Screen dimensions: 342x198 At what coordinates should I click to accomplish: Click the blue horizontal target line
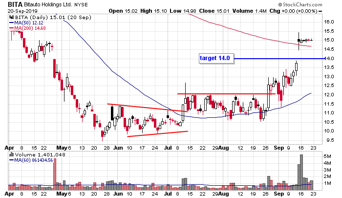pyautogui.click(x=279, y=59)
